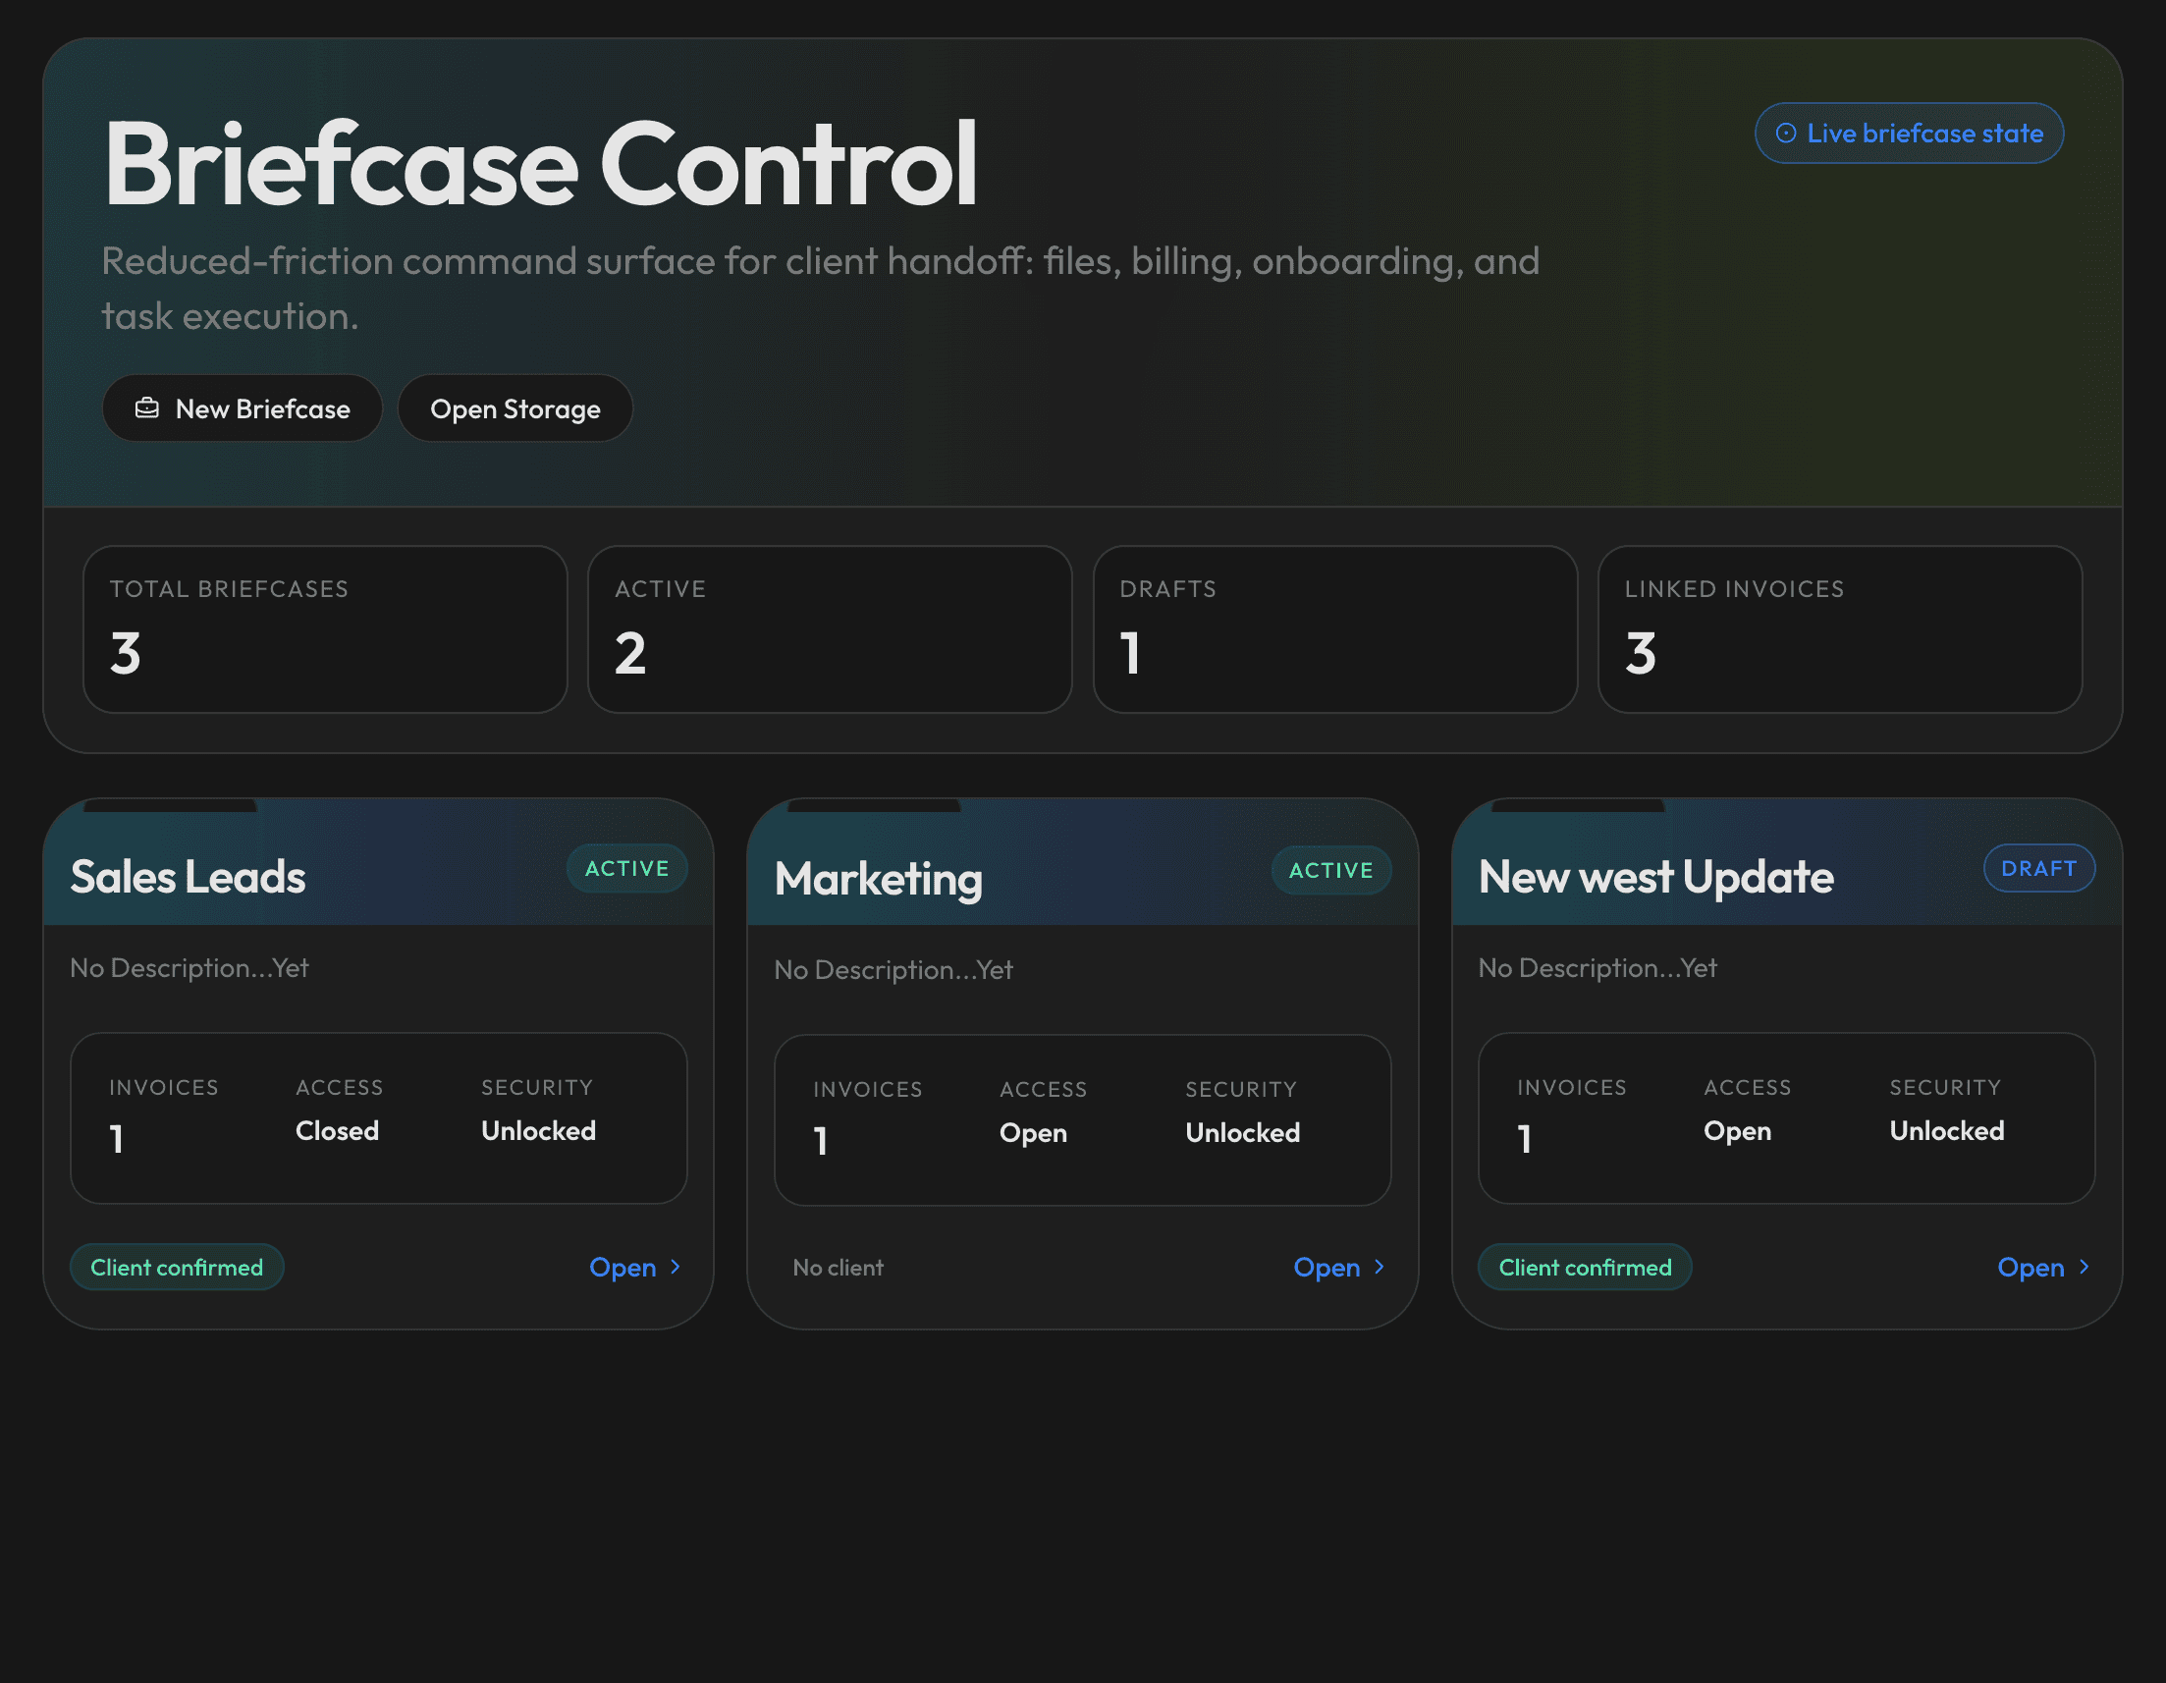Click Client confirmed tag on Sales Leads
Viewport: 2166px width, 1683px height.
pyautogui.click(x=177, y=1268)
